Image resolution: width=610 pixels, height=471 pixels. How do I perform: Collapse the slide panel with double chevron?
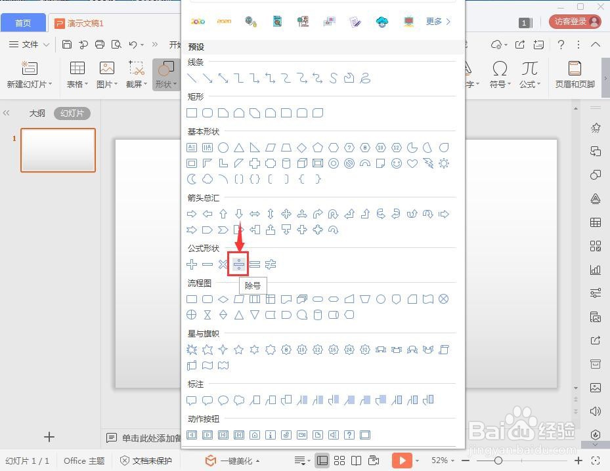(6, 113)
